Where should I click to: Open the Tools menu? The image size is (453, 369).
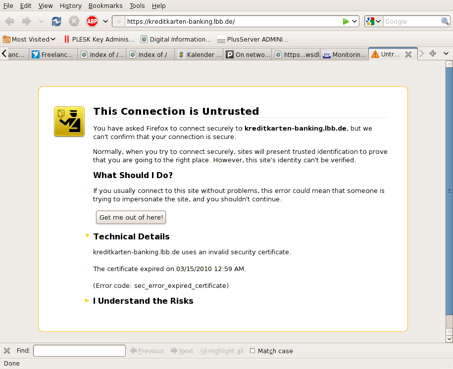pos(137,6)
